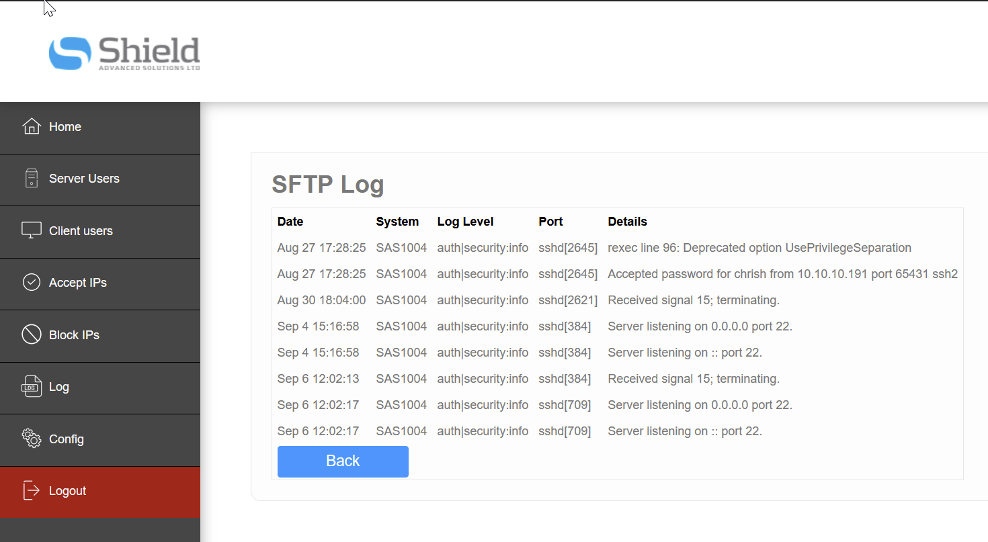Select the Server Users server icon
The height and width of the screenshot is (542, 988).
[x=32, y=178]
